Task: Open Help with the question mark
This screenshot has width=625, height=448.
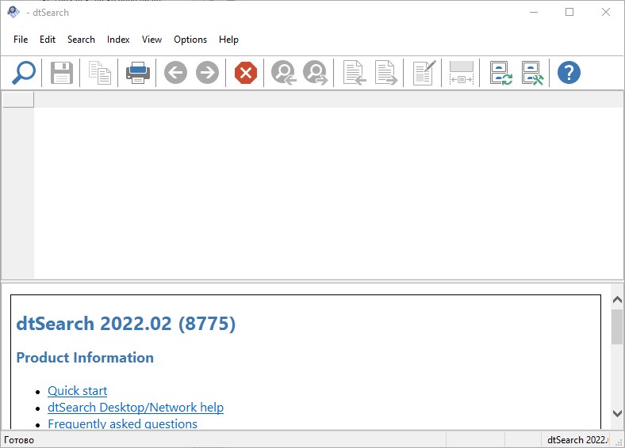Action: pos(569,73)
